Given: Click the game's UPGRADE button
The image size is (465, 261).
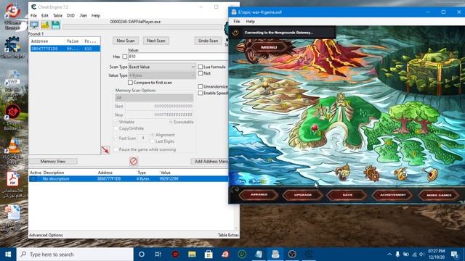Looking at the screenshot, I should [303, 195].
